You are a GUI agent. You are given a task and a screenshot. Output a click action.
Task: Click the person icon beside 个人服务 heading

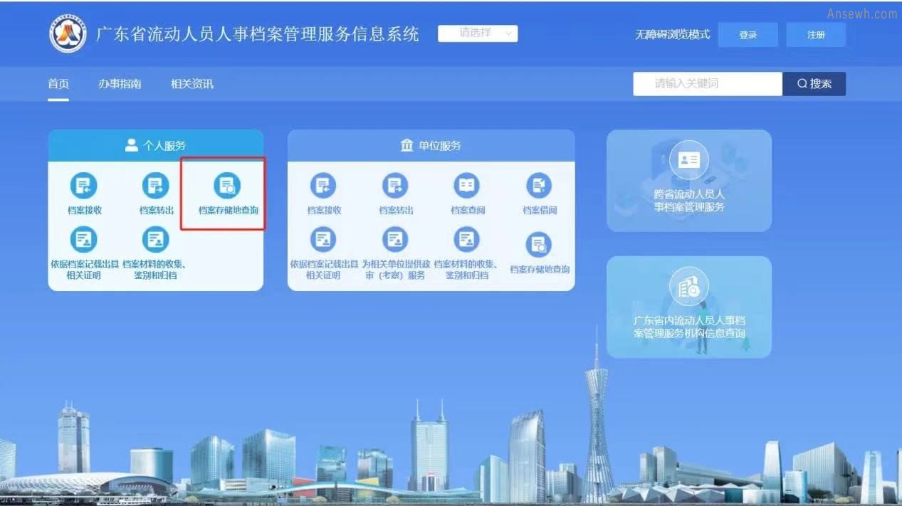[131, 145]
